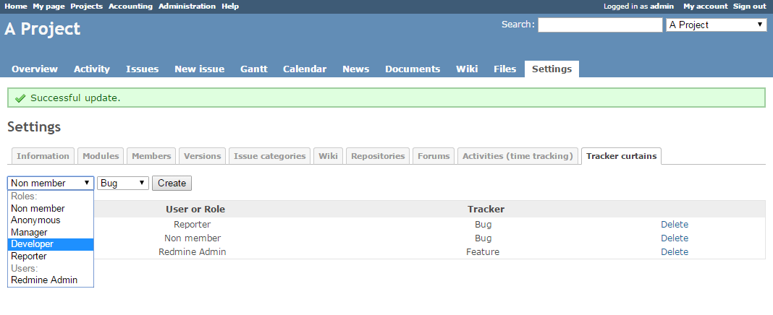Delete the Reporter Bug curtain row
Image resolution: width=773 pixels, height=315 pixels.
point(674,225)
